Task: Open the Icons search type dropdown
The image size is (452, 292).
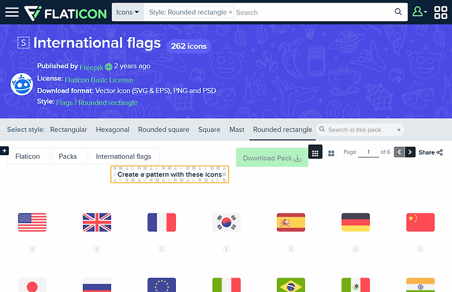Action: point(127,12)
